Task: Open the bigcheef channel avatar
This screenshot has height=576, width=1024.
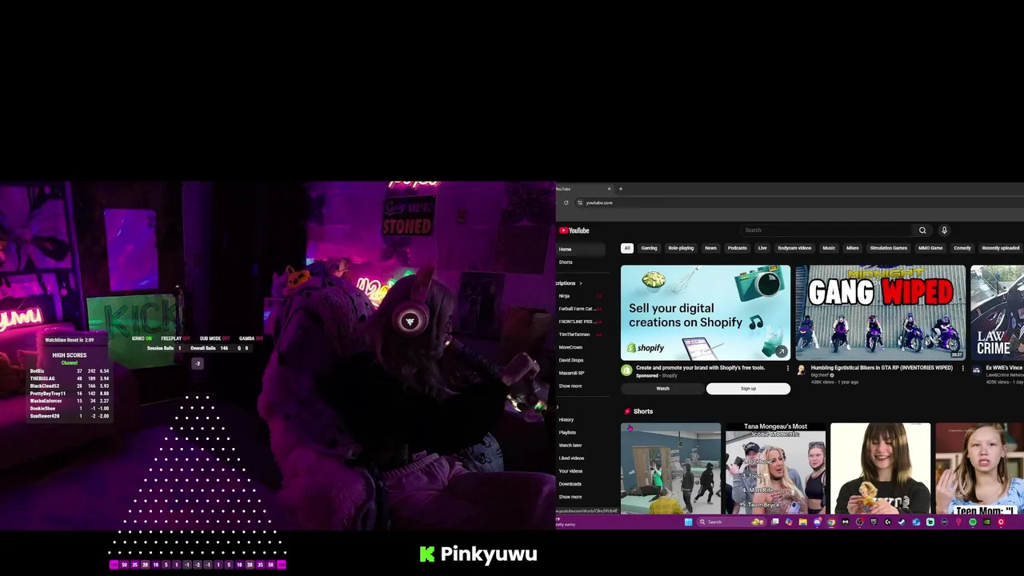Action: 801,370
